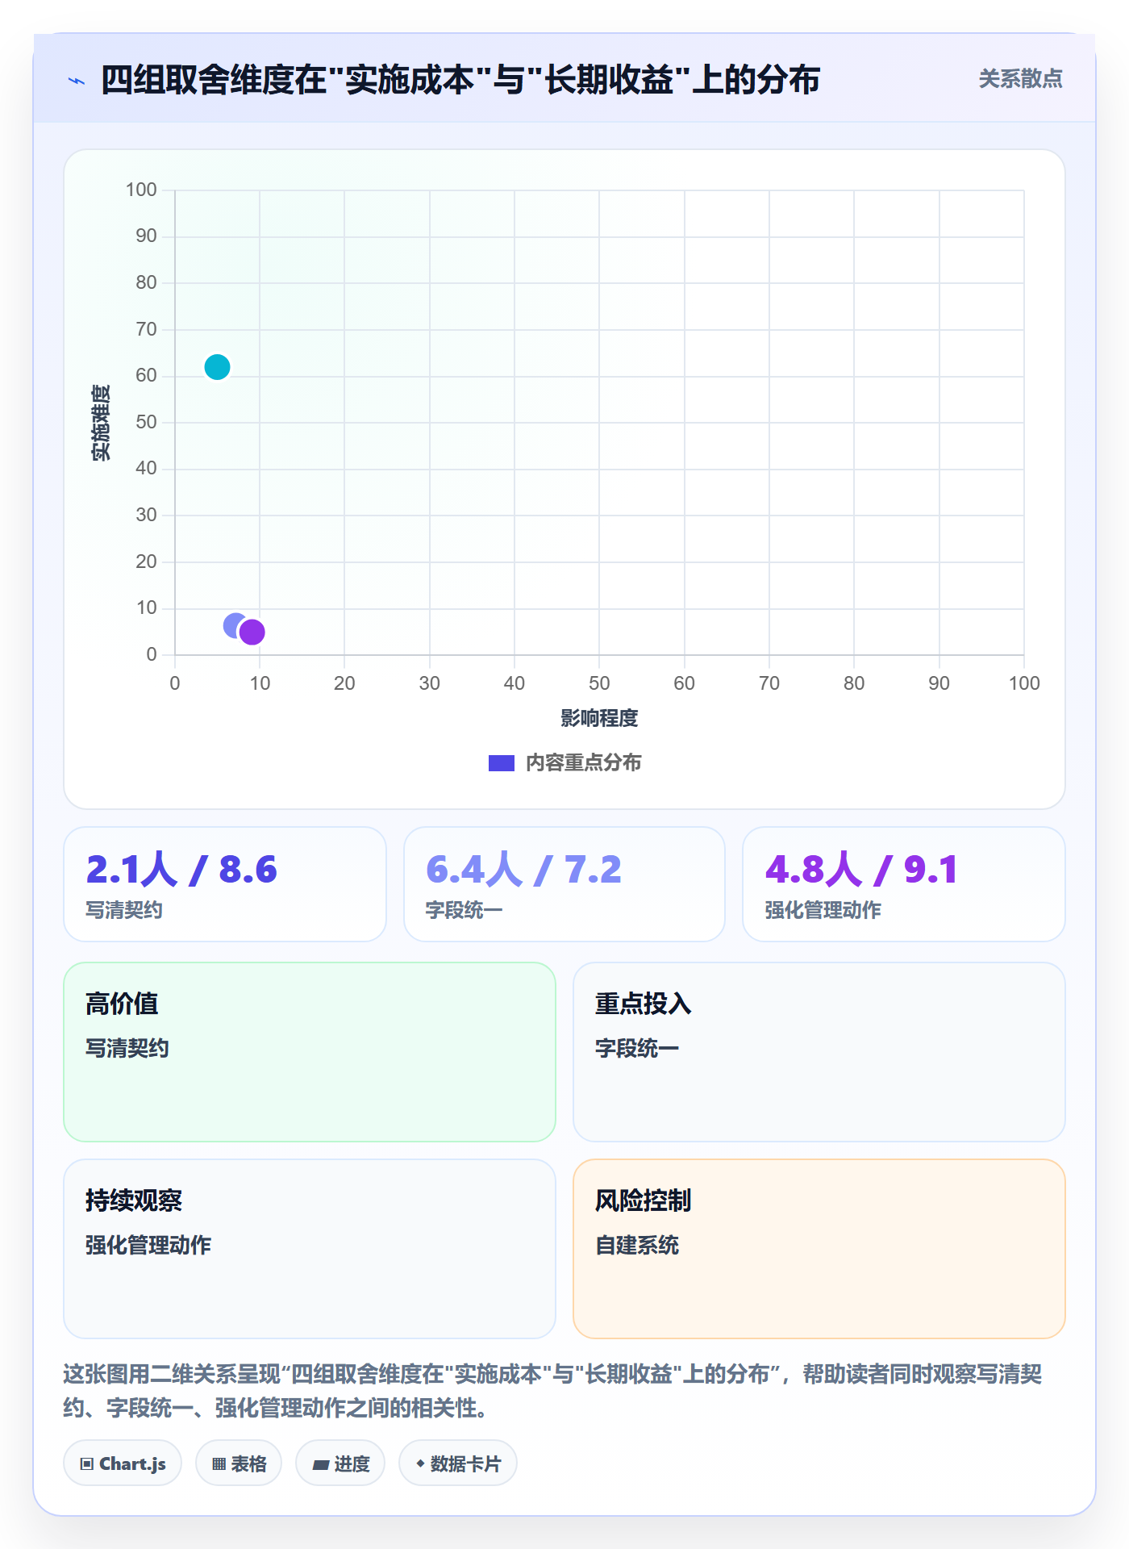Image resolution: width=1129 pixels, height=1549 pixels.
Task: Click the chart heading starting with 四组取舍维度
Action: [460, 80]
